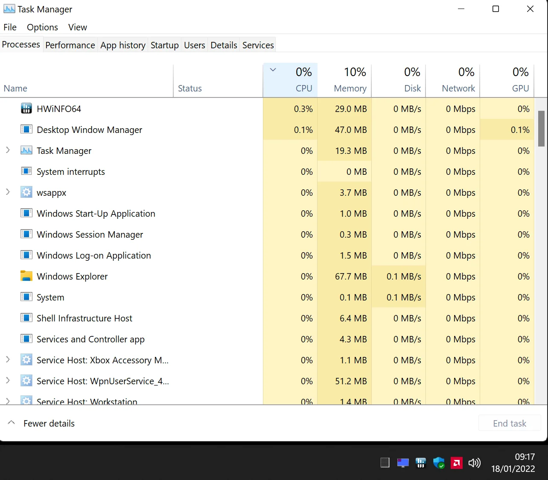The width and height of the screenshot is (548, 480).
Task: Click the Task Manager process row icon
Action: 26,150
